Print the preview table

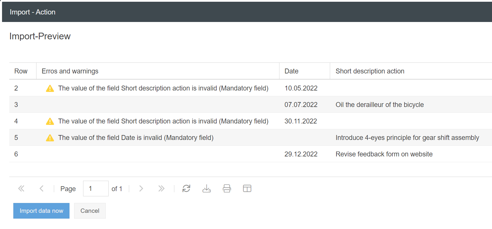(x=227, y=189)
